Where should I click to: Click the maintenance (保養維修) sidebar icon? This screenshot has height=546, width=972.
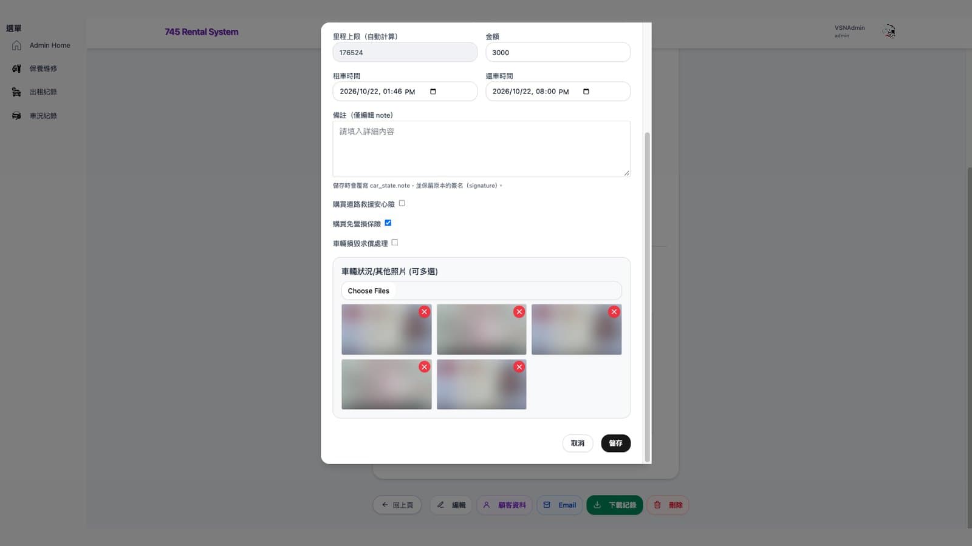16,69
